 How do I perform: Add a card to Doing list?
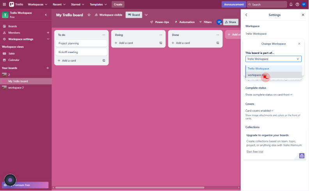(x=124, y=43)
